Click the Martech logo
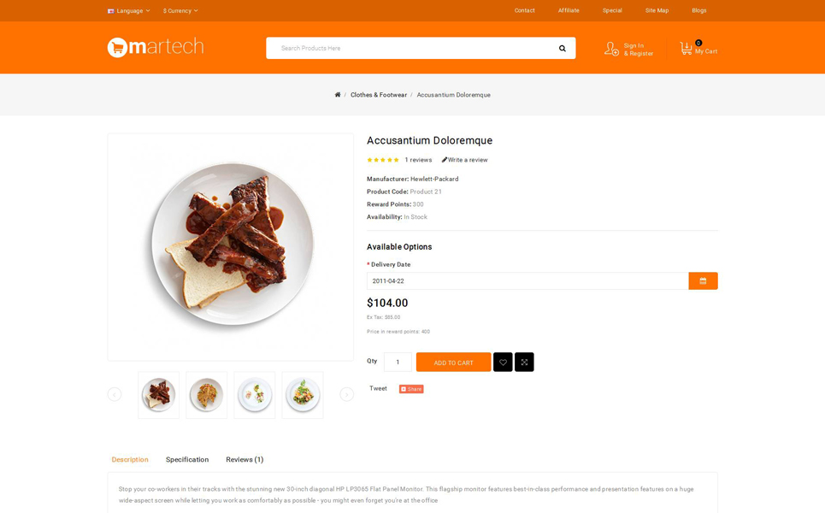 tap(156, 47)
